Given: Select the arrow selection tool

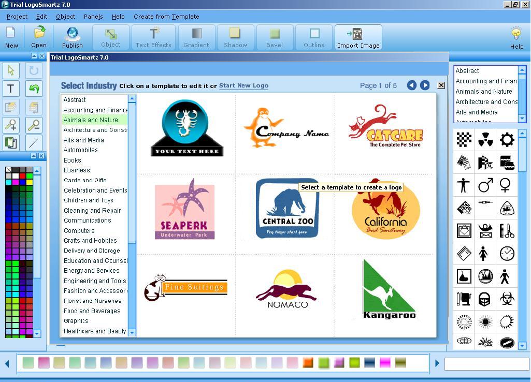Looking at the screenshot, I should click(10, 70).
